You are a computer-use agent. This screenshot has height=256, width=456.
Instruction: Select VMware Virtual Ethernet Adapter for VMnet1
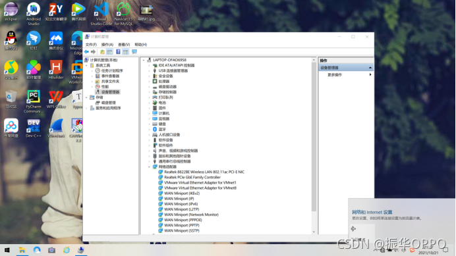coord(200,183)
